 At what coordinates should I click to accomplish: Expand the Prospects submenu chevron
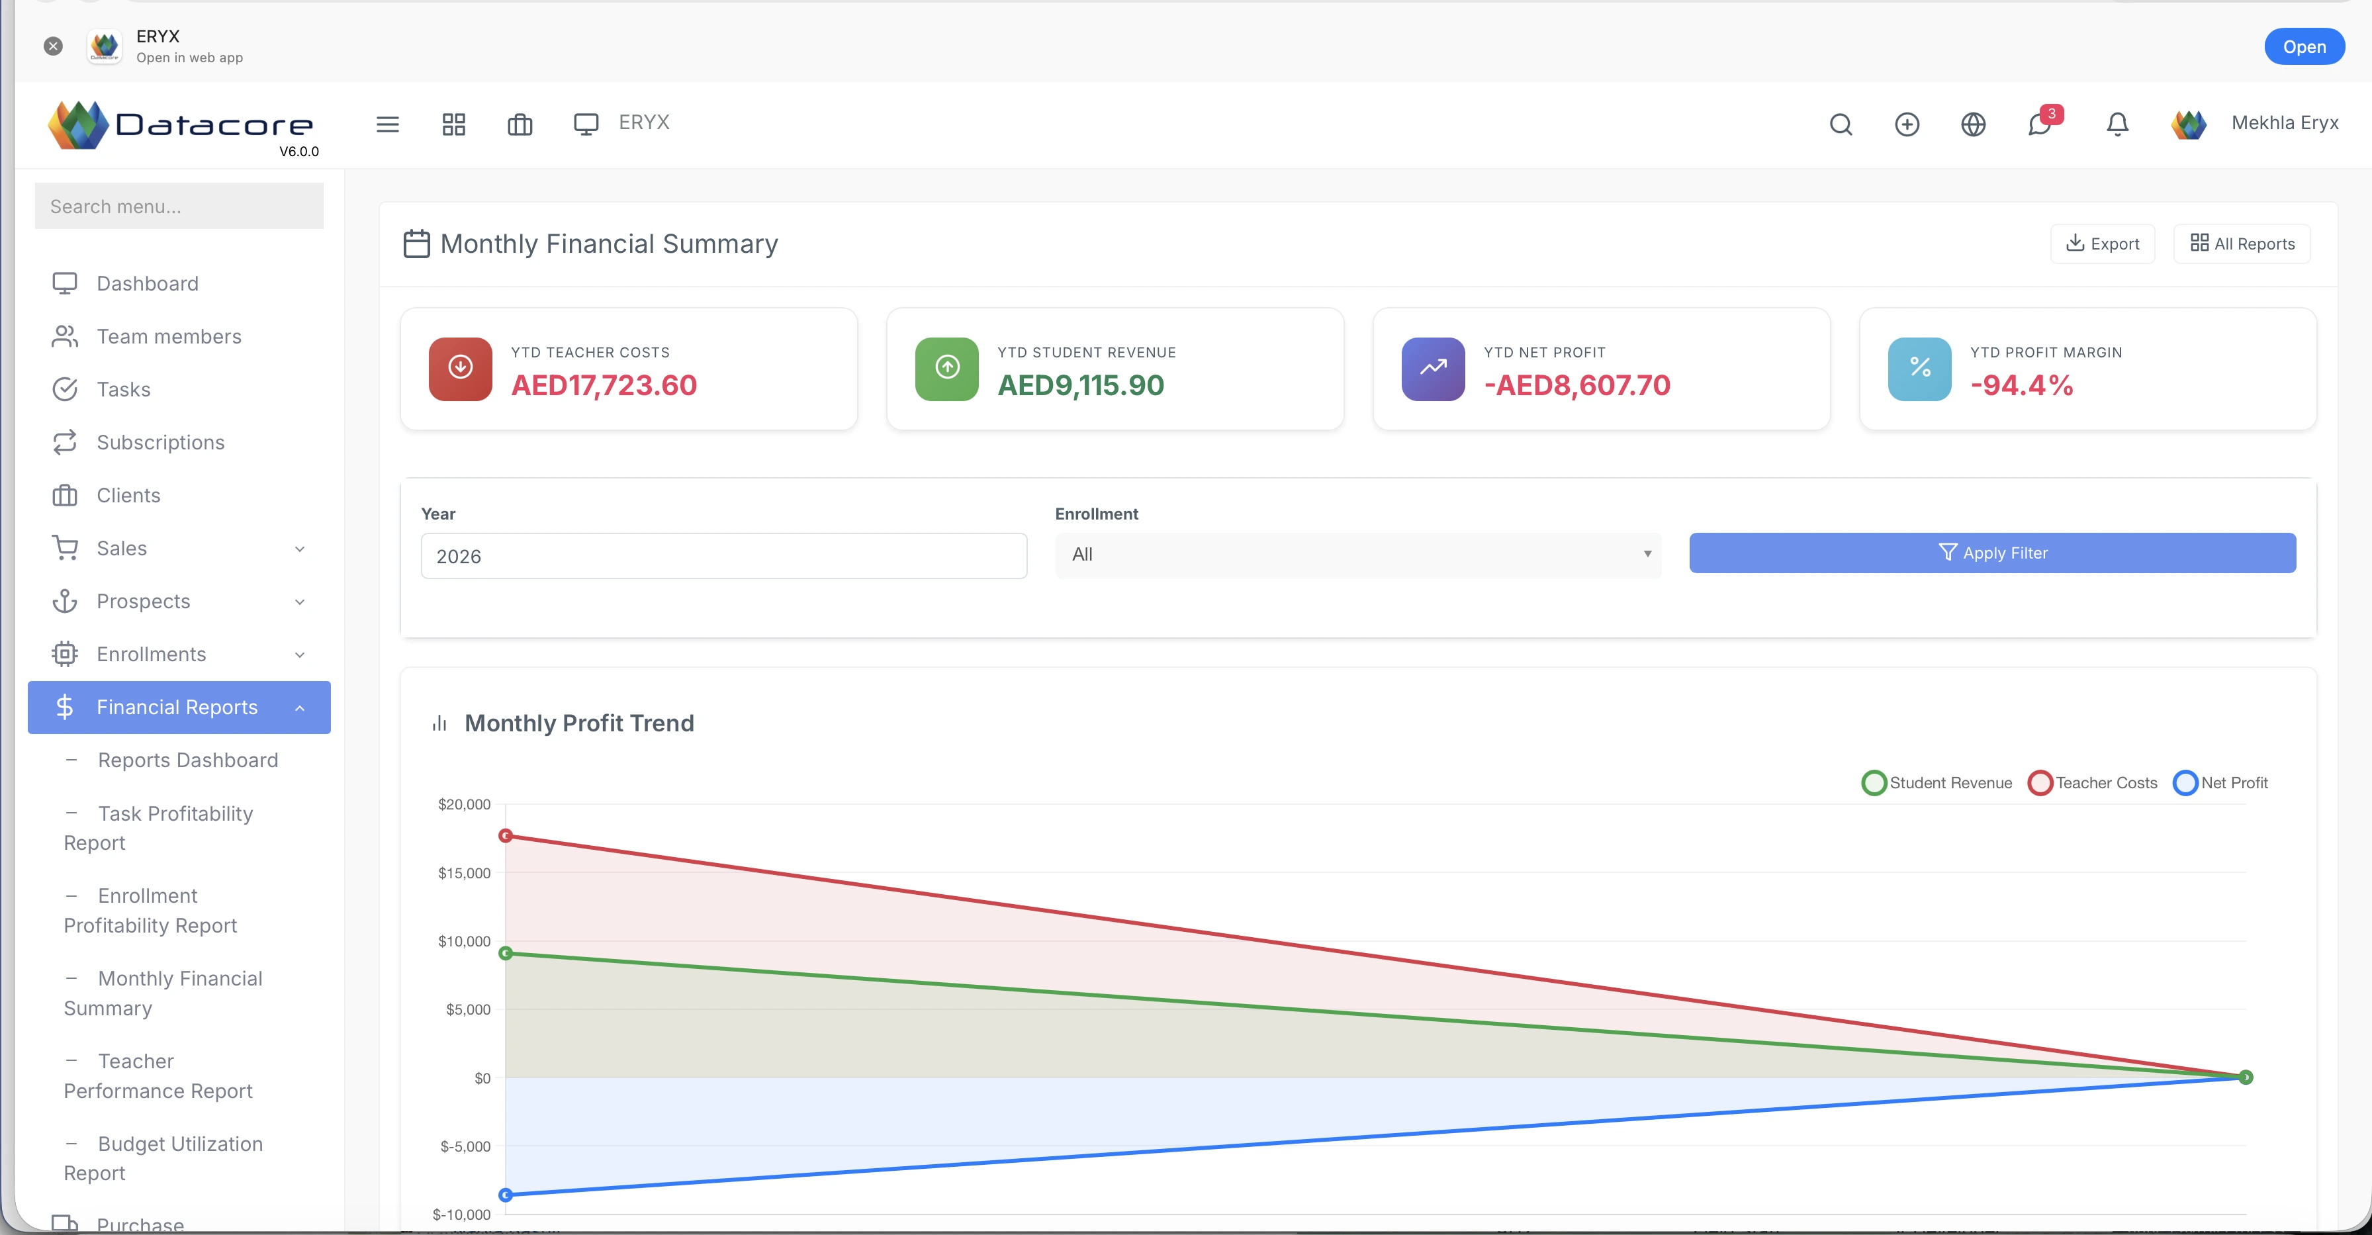pos(299,602)
